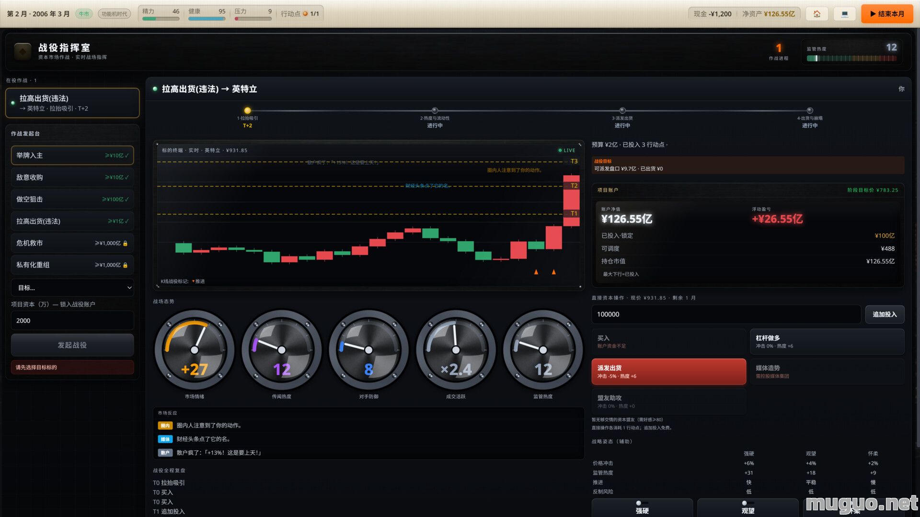This screenshot has width=920, height=517.
Task: Click the 监管热度 gauge dial
Action: [x=543, y=350]
